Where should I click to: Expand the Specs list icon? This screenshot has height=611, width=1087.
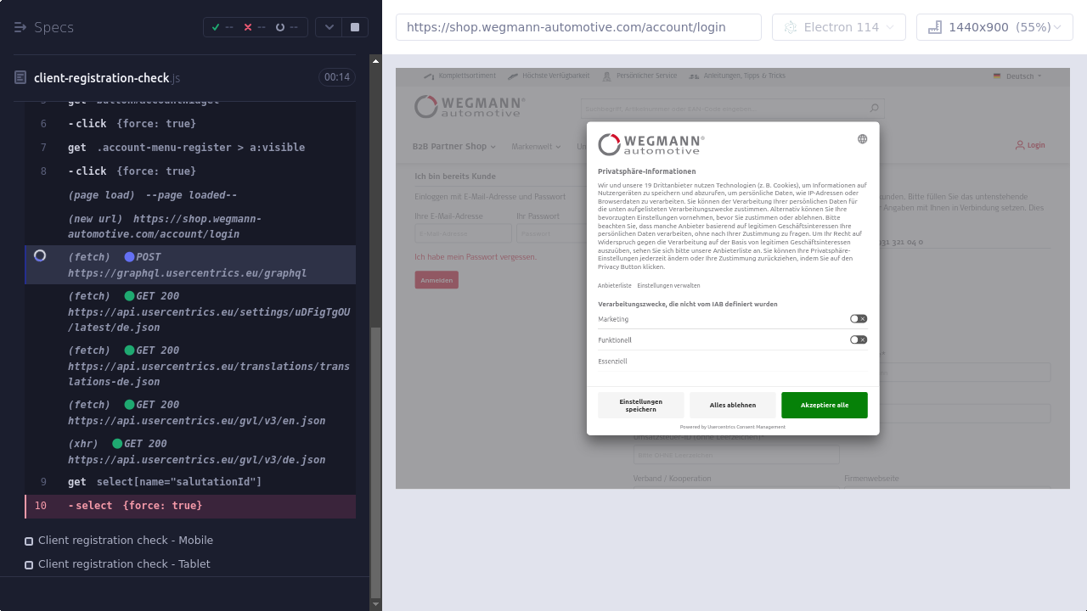[x=20, y=27]
